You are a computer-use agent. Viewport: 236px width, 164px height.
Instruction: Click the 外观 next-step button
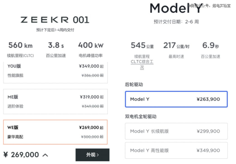[x=92, y=155]
